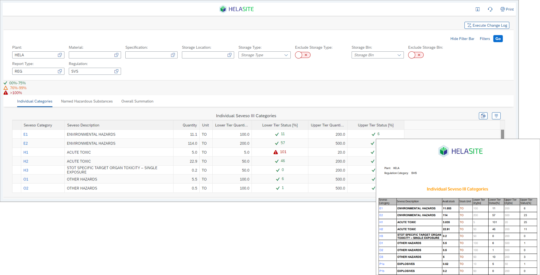Switch to Named Hazardous Substances tab

87,101
